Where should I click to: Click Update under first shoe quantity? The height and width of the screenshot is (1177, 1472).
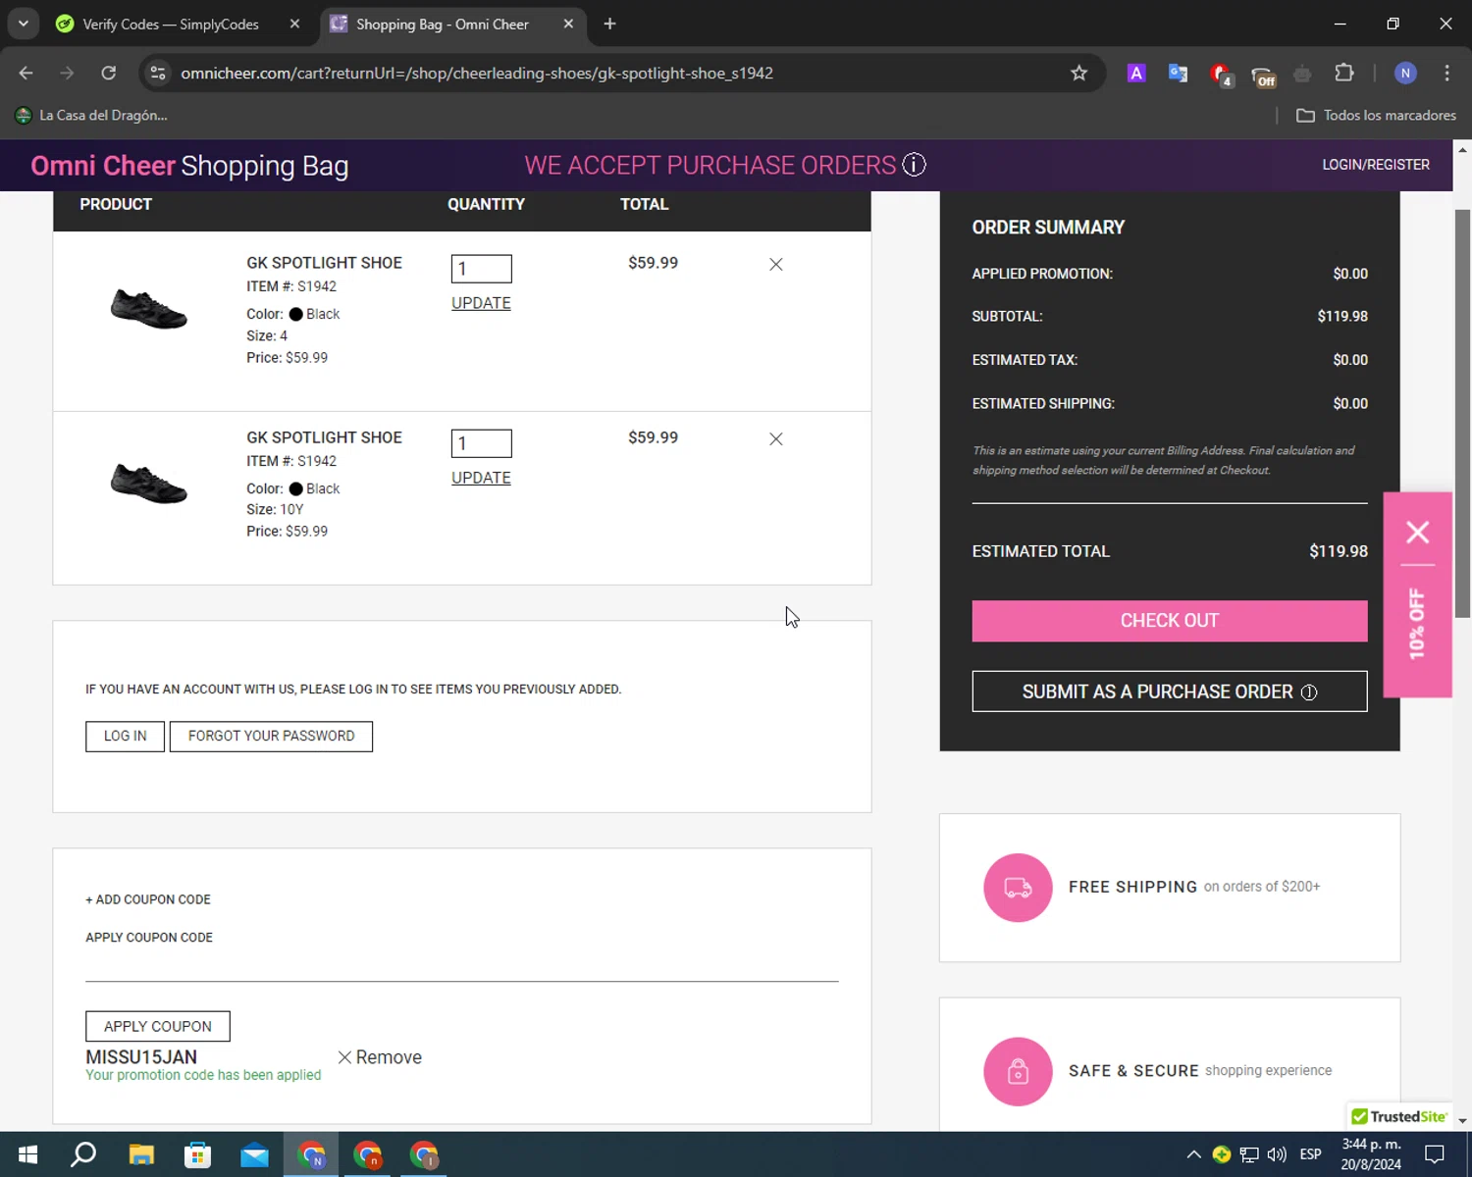(x=481, y=303)
